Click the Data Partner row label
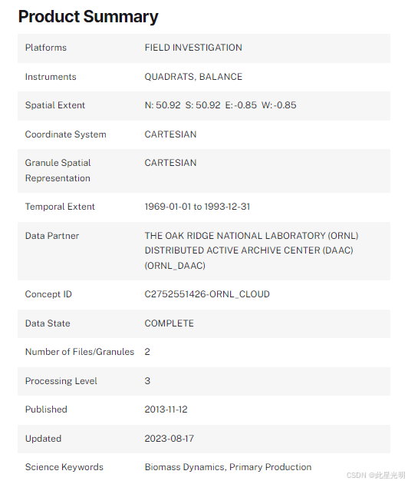408x484 pixels. click(x=52, y=236)
